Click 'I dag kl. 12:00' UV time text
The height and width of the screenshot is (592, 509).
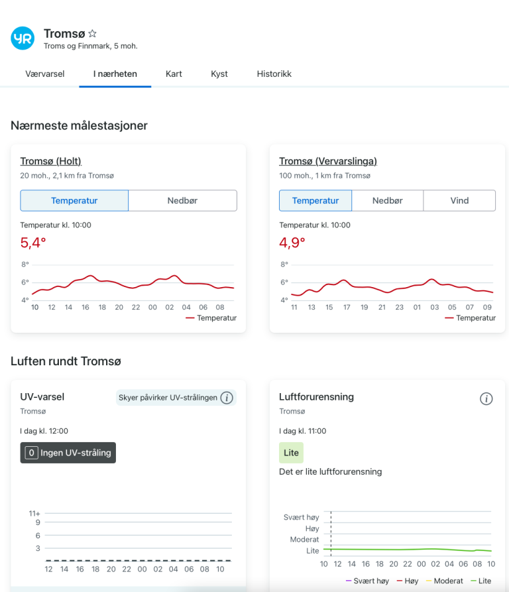point(44,431)
